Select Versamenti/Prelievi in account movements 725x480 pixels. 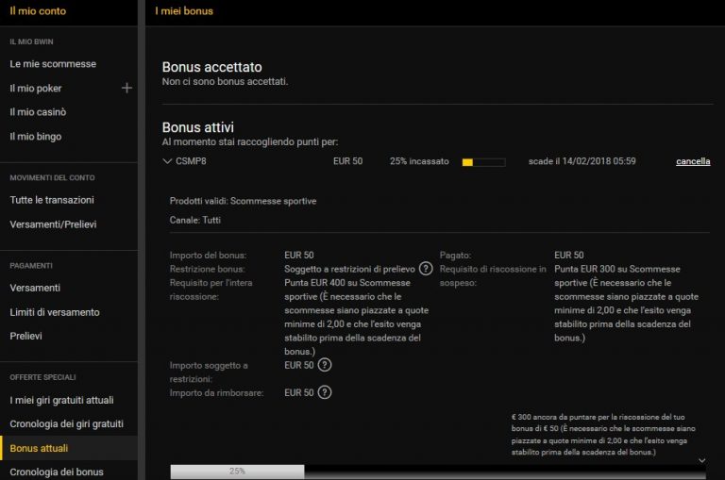(x=53, y=224)
